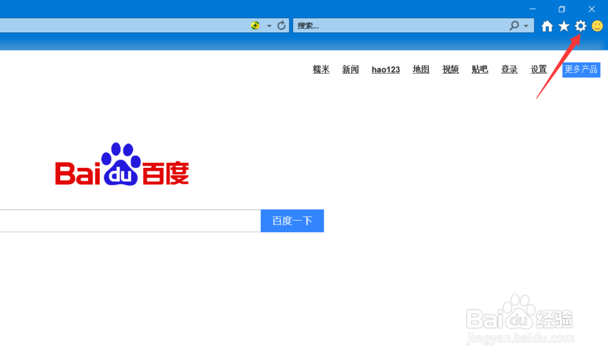Viewport: 608px width, 359px height.
Task: Open the hao123 link
Action: click(x=386, y=69)
